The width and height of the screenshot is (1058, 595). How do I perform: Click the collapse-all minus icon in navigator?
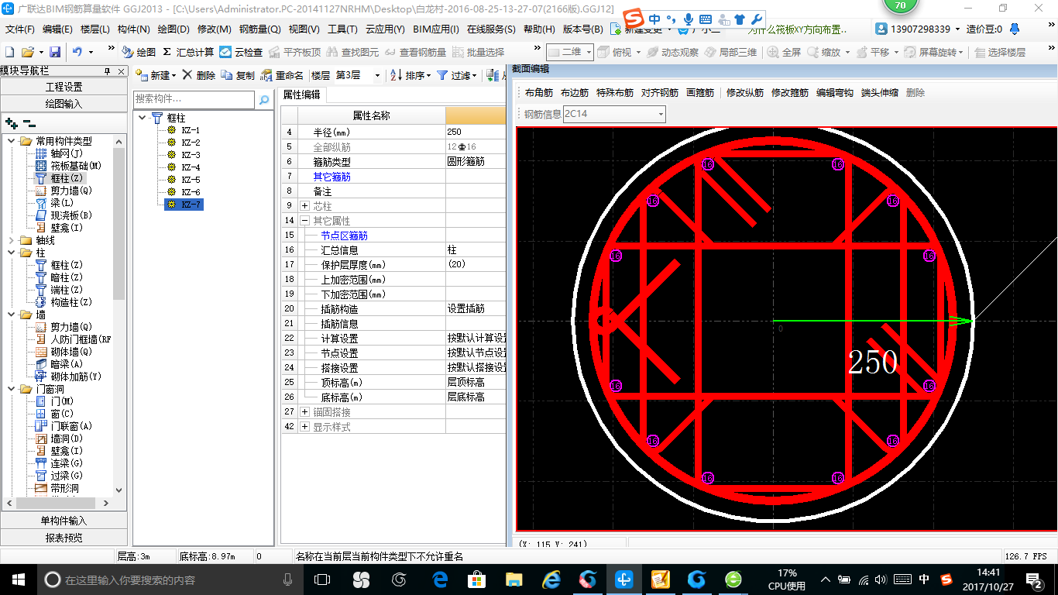point(29,123)
